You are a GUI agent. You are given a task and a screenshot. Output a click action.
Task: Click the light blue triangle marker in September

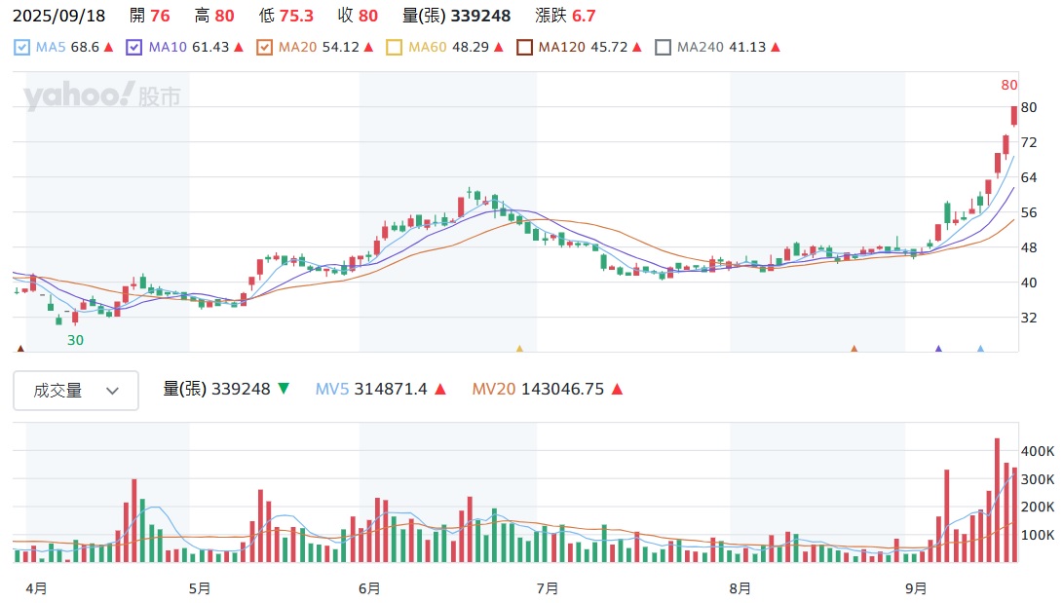(980, 348)
